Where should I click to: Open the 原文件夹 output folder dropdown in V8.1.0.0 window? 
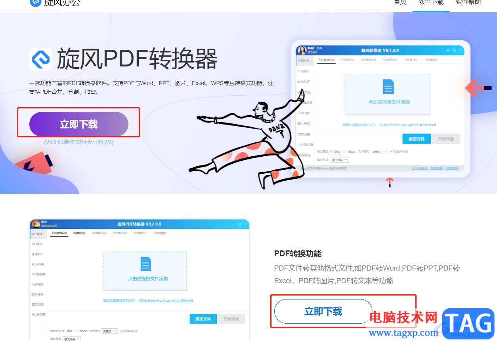tap(340, 160)
